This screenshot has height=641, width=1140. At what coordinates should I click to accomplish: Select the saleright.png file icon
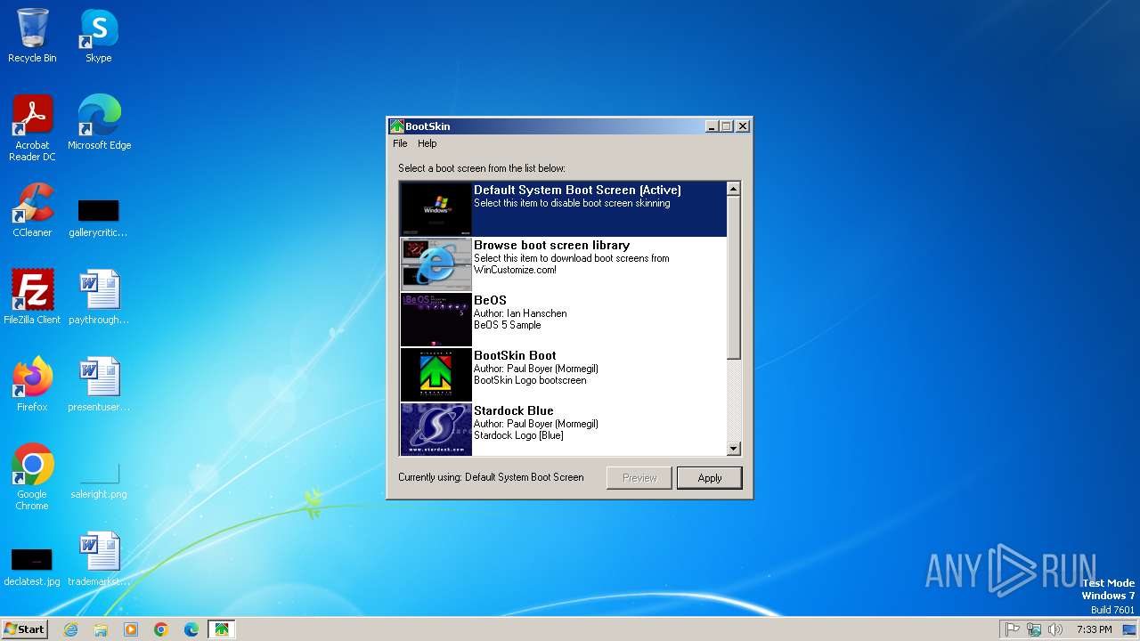point(99,479)
